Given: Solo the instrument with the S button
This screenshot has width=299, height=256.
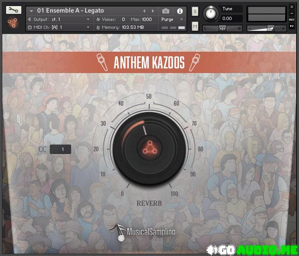Looking at the screenshot, I should click(x=195, y=12).
